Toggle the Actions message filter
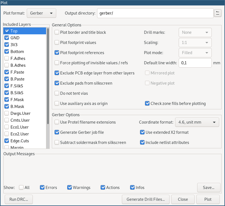Viewport: 225px width, 206px height. pyautogui.click(x=103, y=187)
